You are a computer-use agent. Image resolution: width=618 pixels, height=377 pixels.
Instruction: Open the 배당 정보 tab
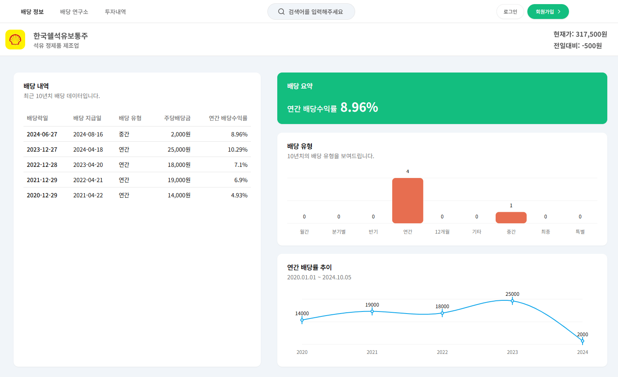32,12
